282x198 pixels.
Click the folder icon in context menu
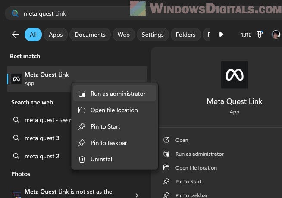pyautogui.click(x=82, y=110)
